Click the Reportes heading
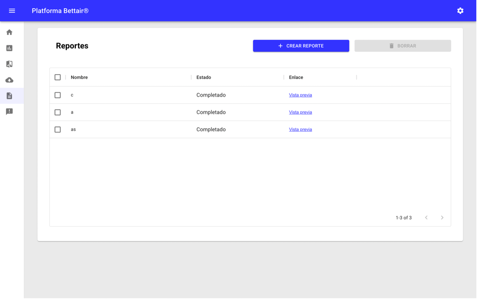Screen dimensions: 478x299 click(x=72, y=46)
